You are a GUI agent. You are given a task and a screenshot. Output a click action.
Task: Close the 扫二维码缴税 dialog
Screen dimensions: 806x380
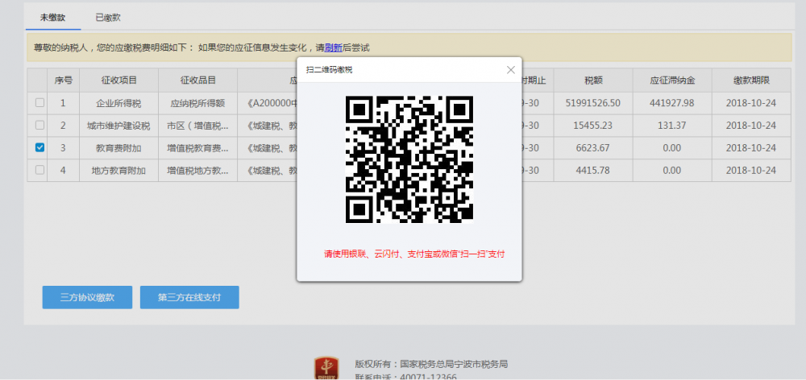coord(510,70)
